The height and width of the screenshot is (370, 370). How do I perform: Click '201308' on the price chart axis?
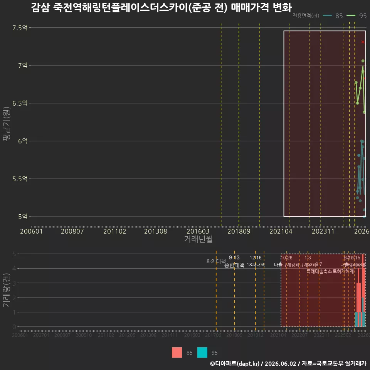(155, 231)
